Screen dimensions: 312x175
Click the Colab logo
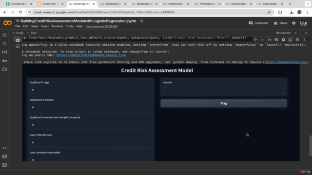pos(7,23)
